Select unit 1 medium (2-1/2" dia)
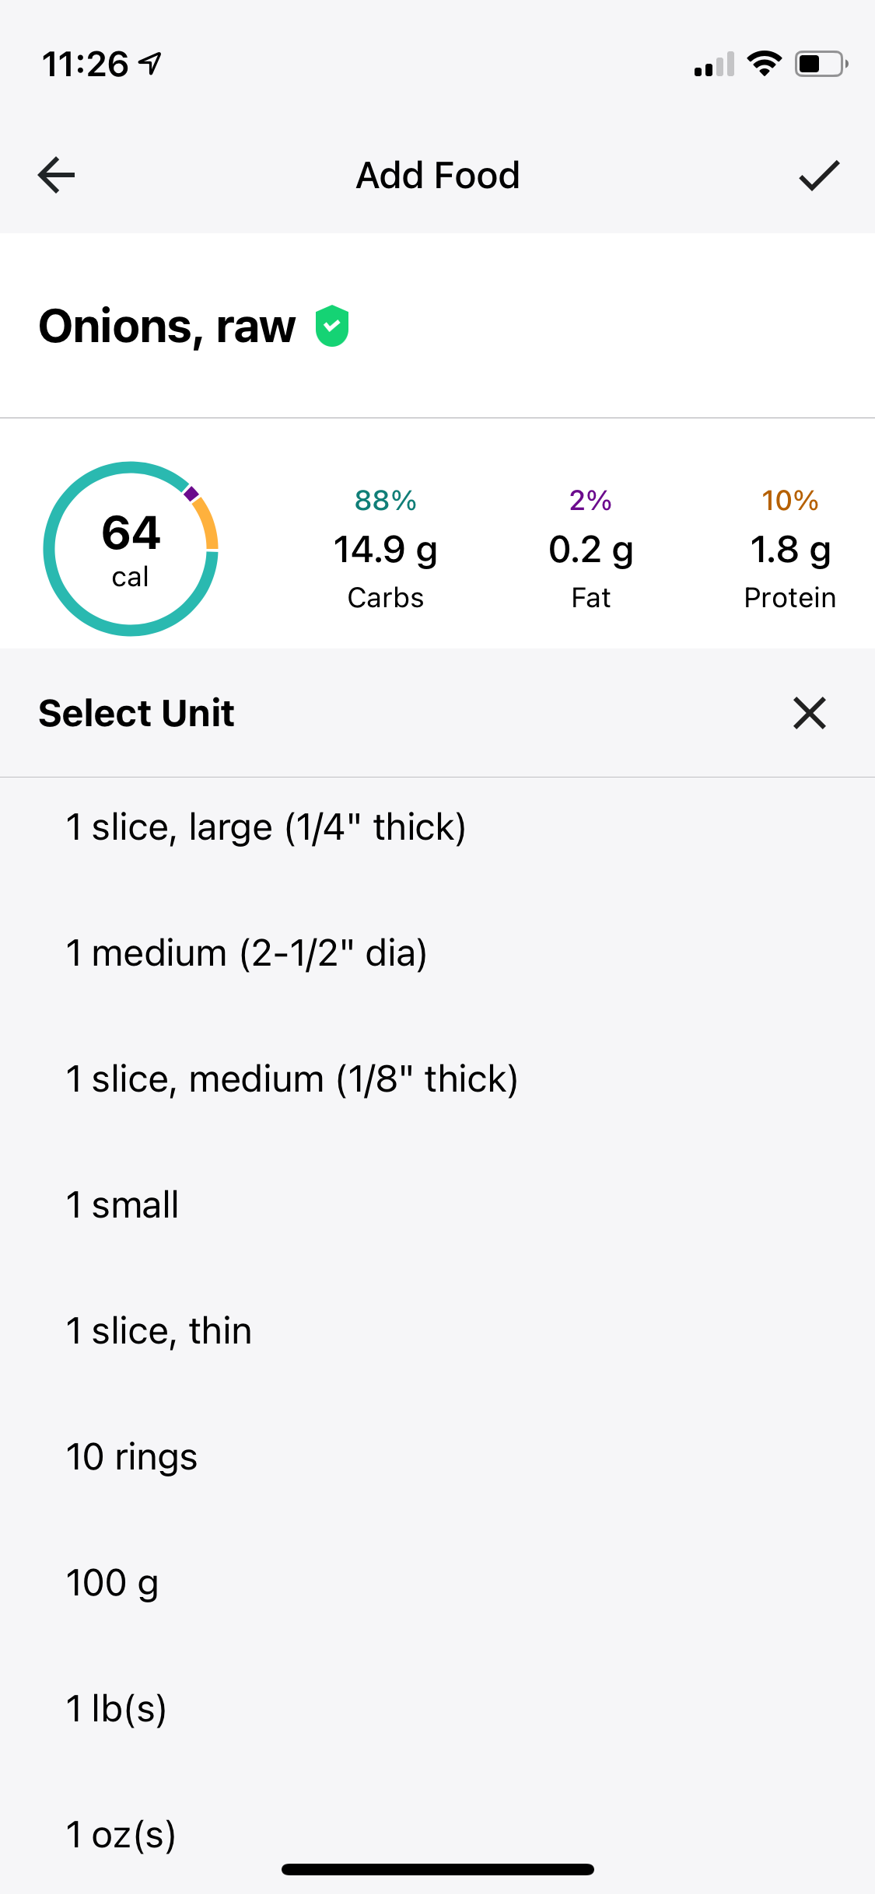Image resolution: width=875 pixels, height=1894 pixels. pyautogui.click(x=437, y=952)
